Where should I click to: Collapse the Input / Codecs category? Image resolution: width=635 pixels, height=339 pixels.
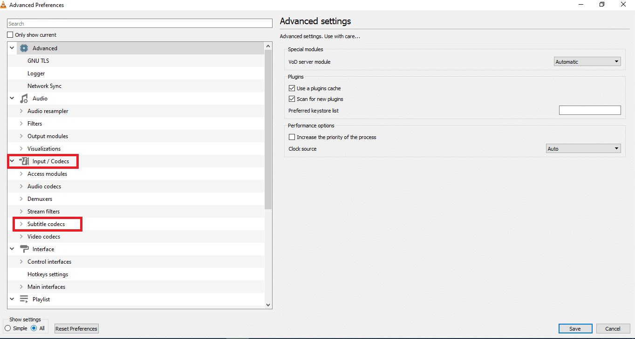(12, 161)
